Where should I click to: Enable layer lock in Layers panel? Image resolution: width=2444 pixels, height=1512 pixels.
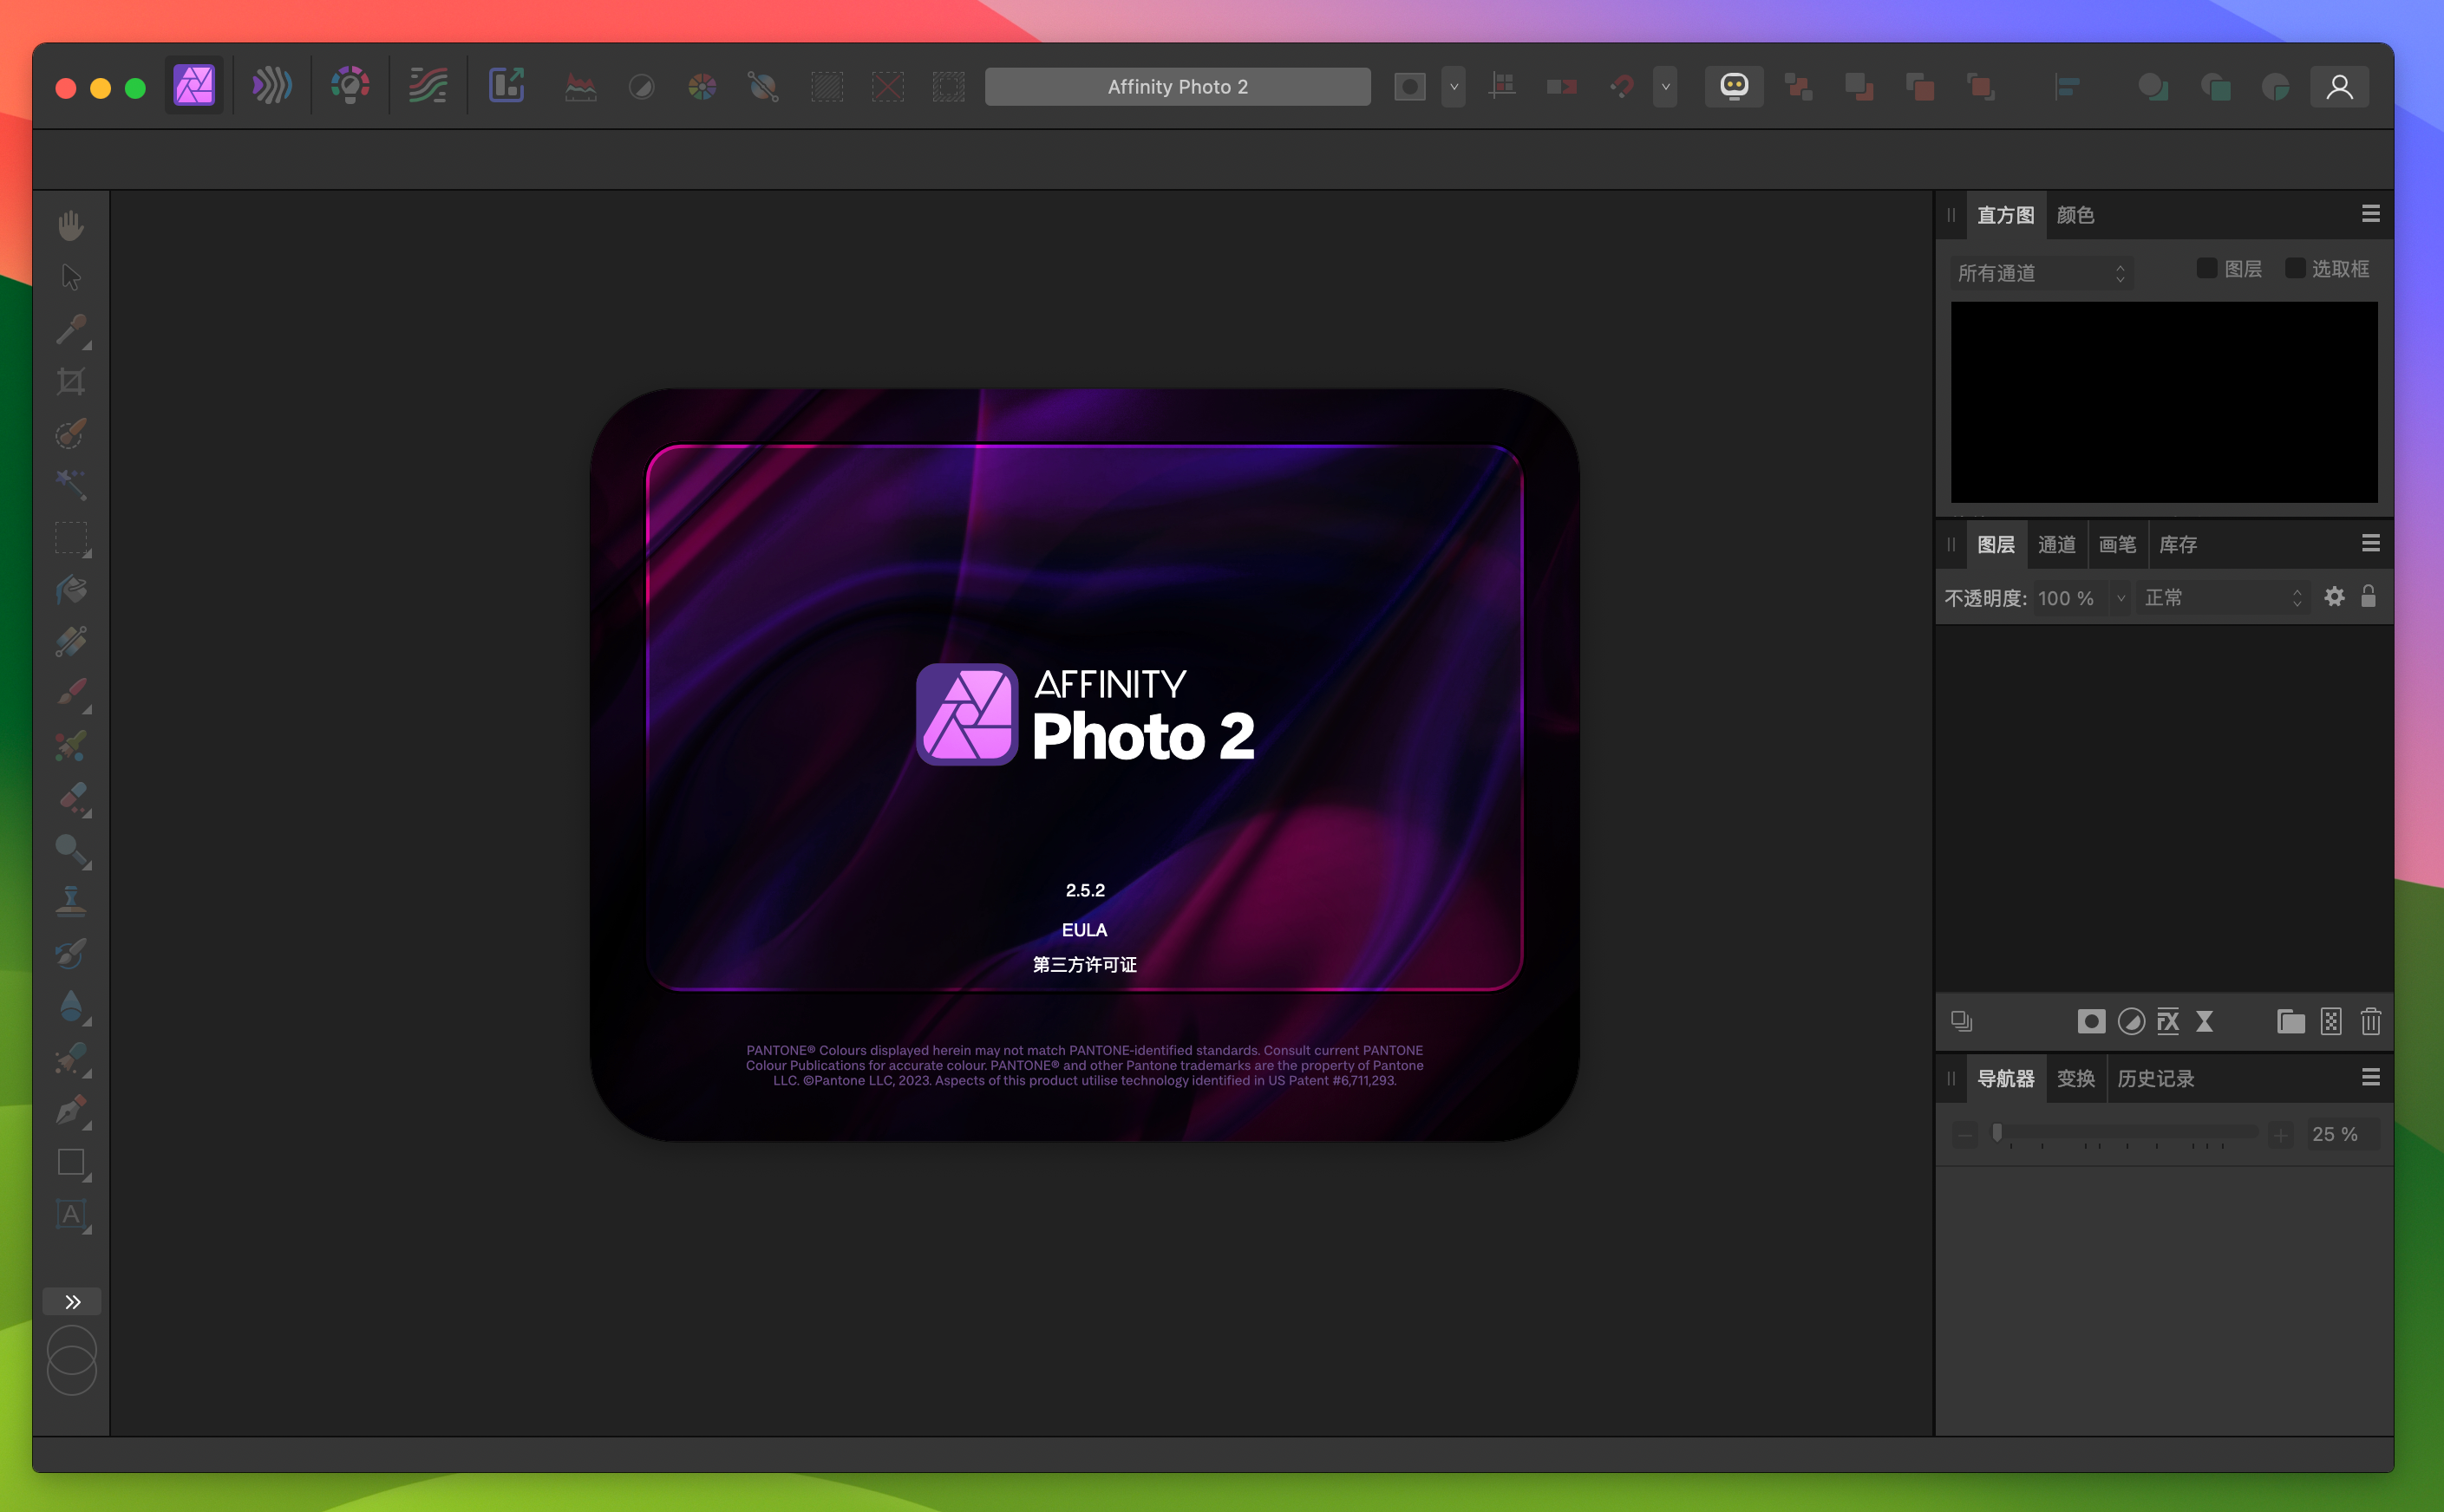[x=2367, y=597]
